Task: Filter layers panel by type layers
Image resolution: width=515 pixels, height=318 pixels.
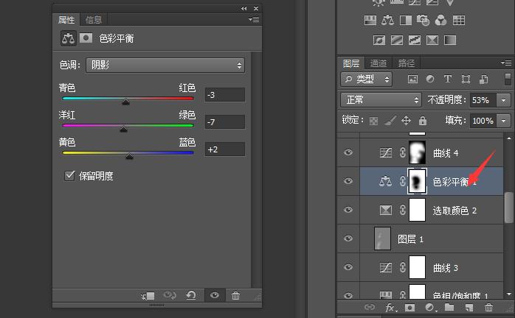Action: click(x=448, y=79)
